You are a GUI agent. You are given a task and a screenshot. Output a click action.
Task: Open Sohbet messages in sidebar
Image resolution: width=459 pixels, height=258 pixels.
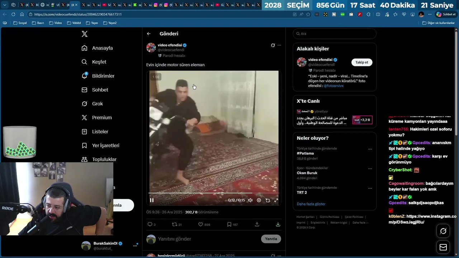coord(95,90)
